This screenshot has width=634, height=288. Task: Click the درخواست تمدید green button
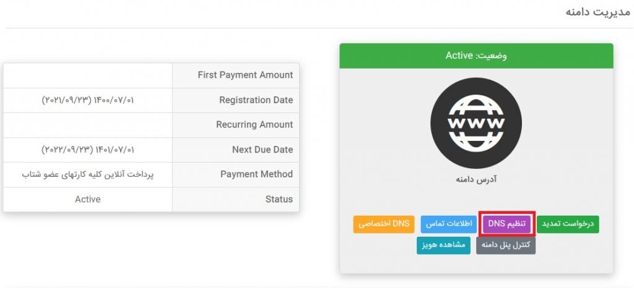pos(568,224)
